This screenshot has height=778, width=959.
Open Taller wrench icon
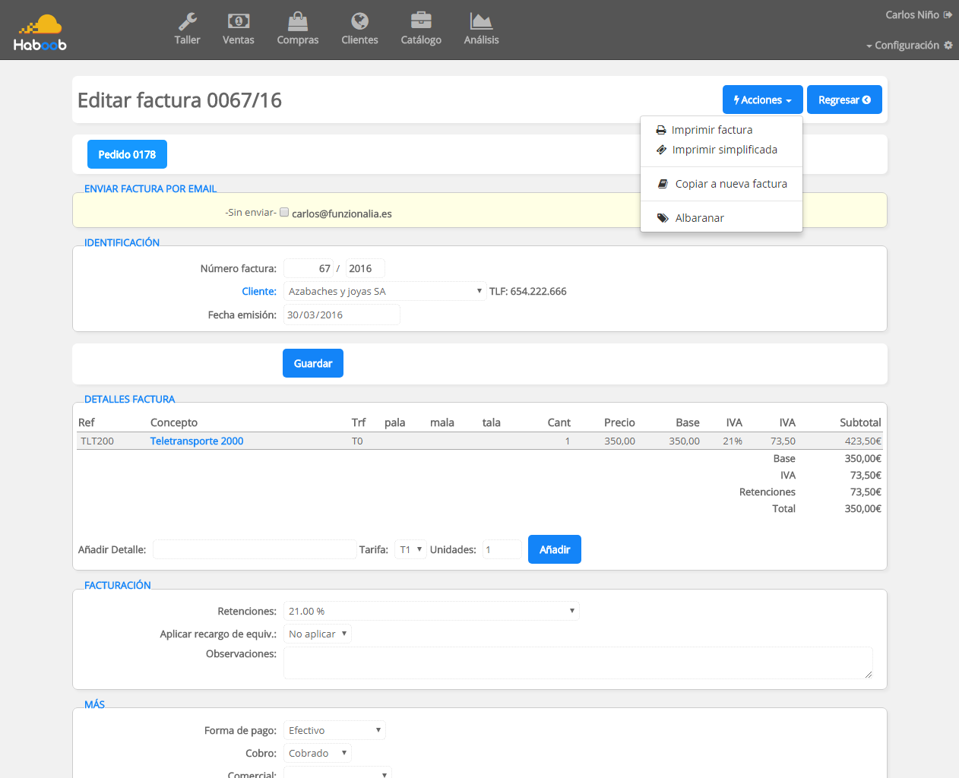point(188,21)
